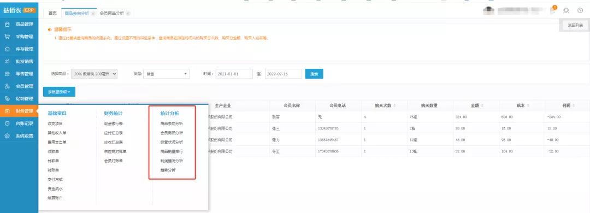Open 零售管理 in the sidebar
Screen dimensions: 590x213
tap(19, 74)
